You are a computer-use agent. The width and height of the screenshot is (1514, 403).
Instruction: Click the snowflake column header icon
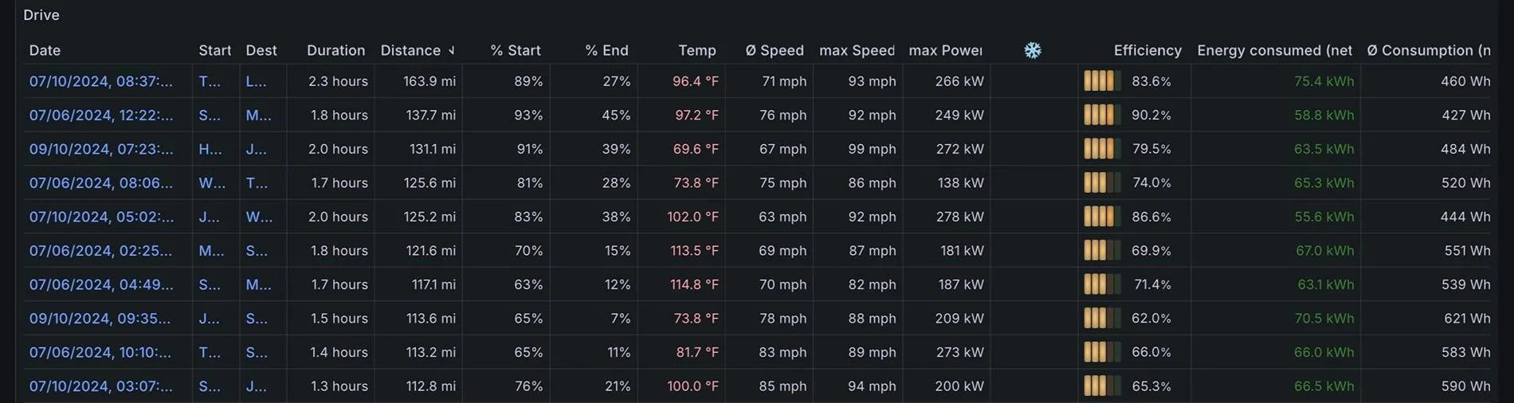(x=1033, y=50)
